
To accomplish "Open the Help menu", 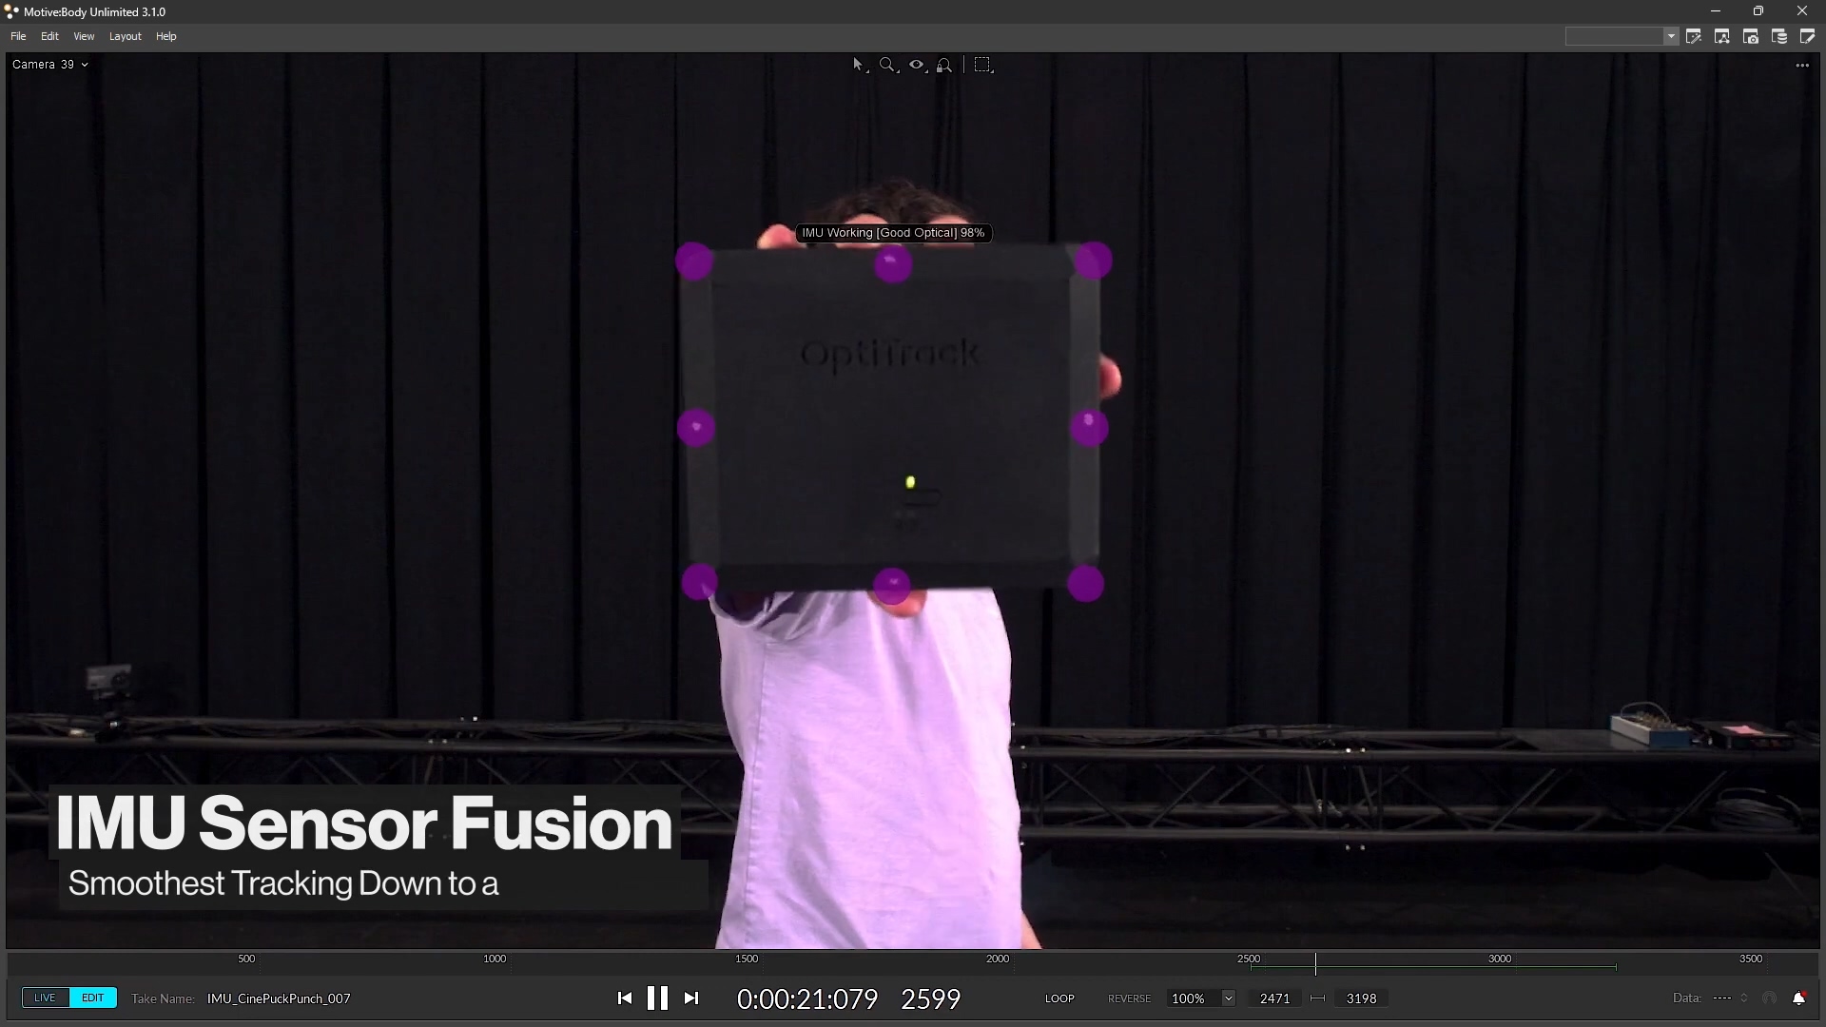I will point(166,36).
